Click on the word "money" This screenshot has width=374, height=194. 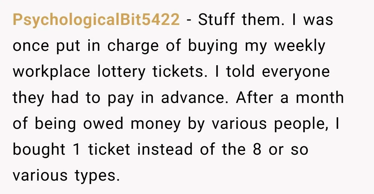coord(156,124)
